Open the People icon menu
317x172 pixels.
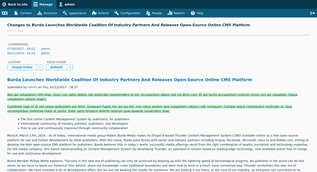148,13
